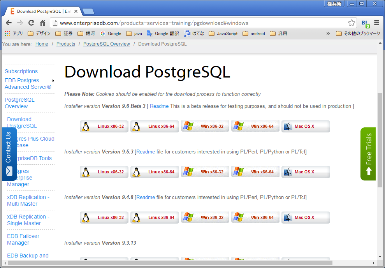
Task: Open the 証券 bookmark folder
Action: click(64, 33)
